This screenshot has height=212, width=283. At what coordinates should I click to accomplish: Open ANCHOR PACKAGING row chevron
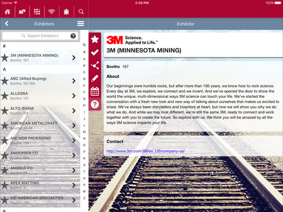[x=74, y=141]
